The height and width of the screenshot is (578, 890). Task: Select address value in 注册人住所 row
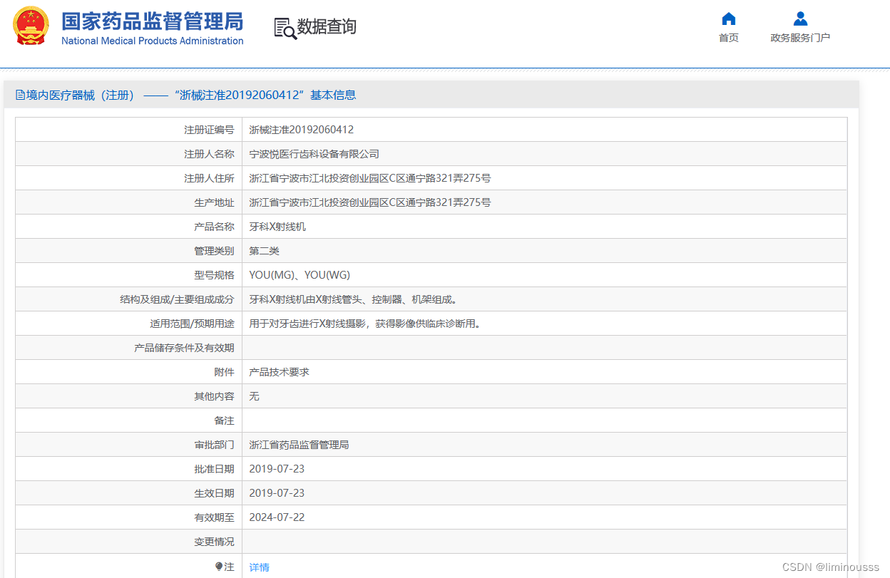[370, 178]
